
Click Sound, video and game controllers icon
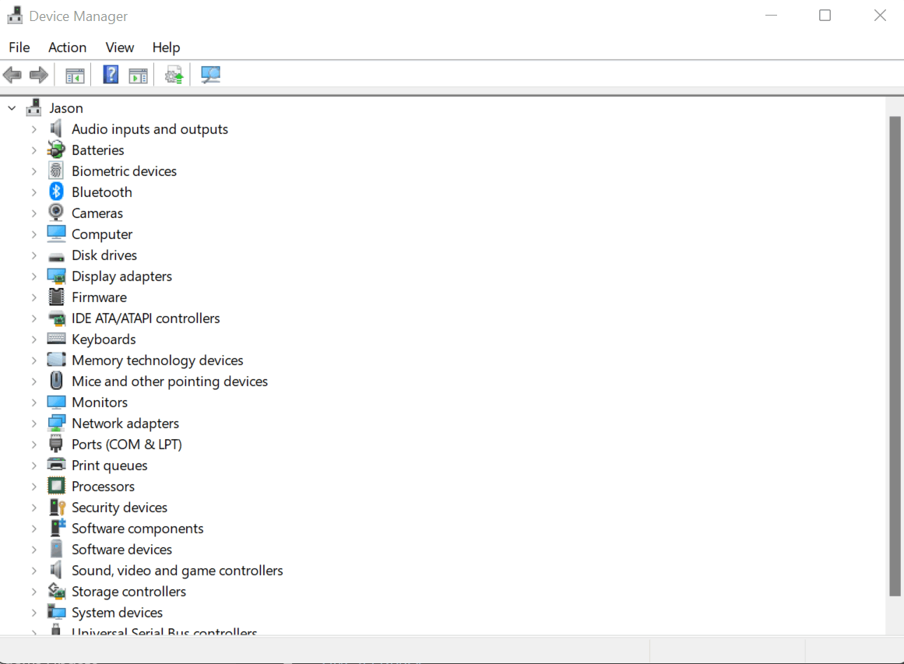pos(56,570)
